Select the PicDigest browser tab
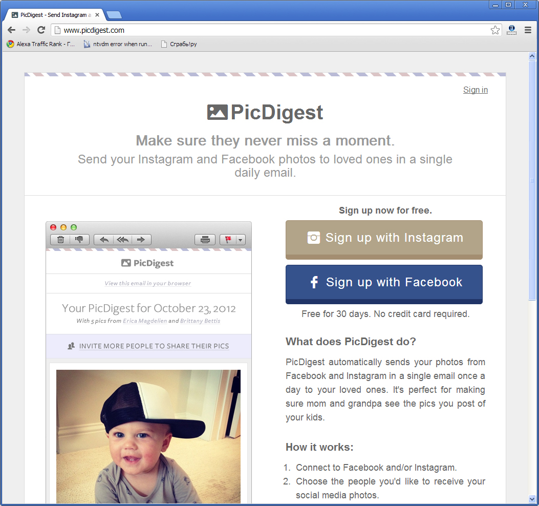This screenshot has height=506, width=539. (x=55, y=15)
